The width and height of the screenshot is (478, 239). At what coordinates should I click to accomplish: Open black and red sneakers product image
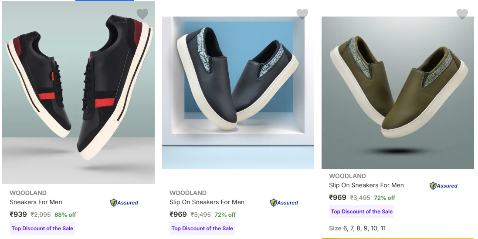click(78, 93)
